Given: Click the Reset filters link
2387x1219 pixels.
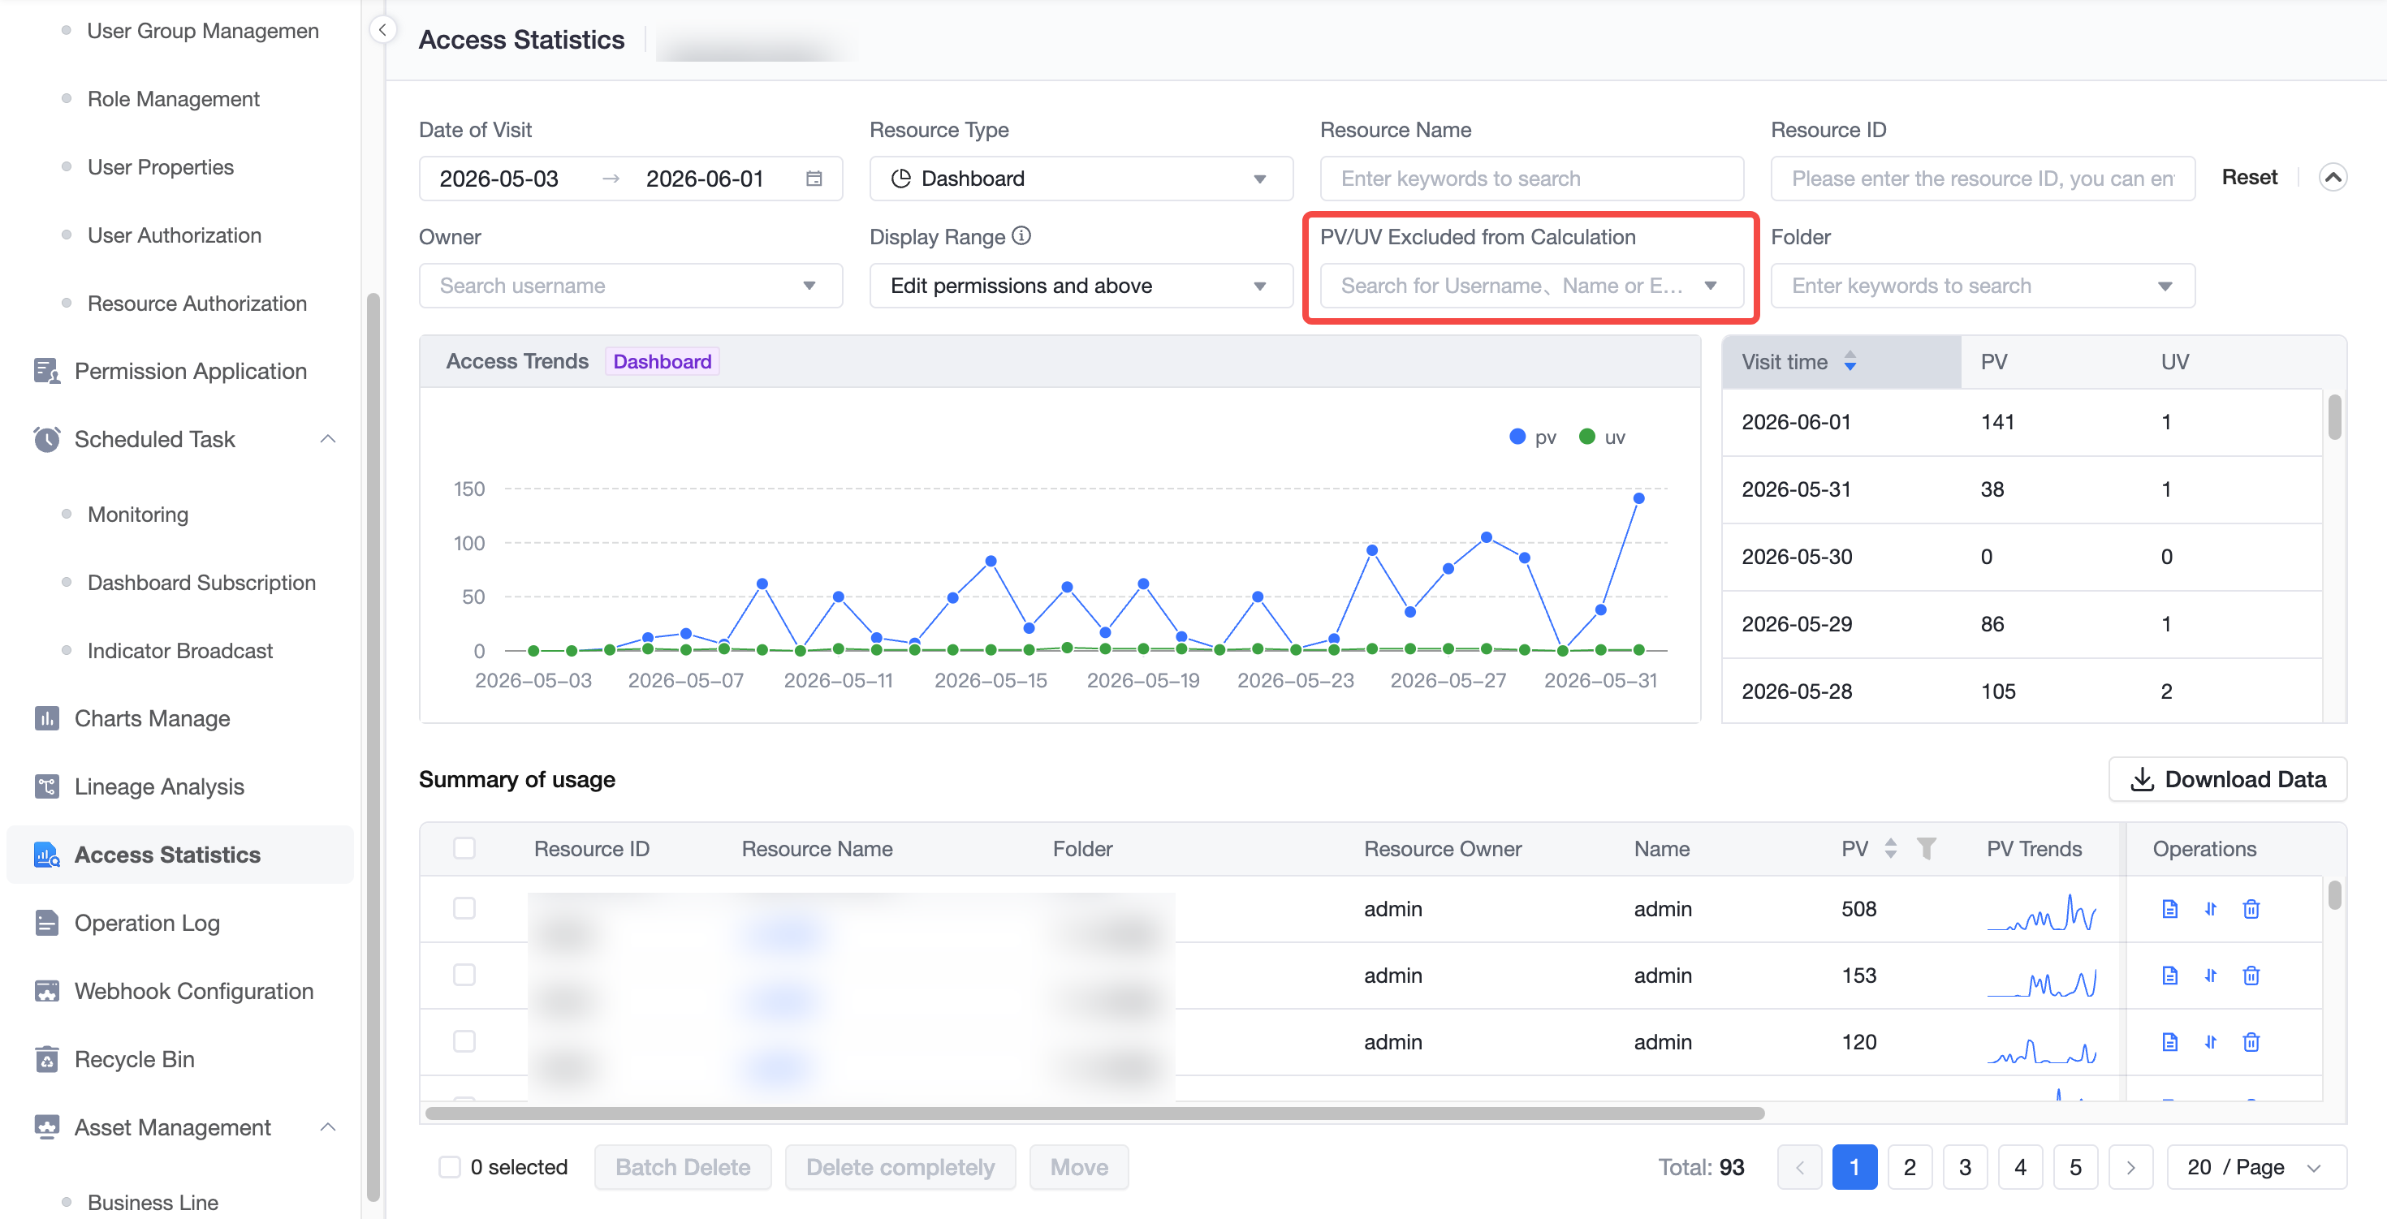Looking at the screenshot, I should point(2249,177).
